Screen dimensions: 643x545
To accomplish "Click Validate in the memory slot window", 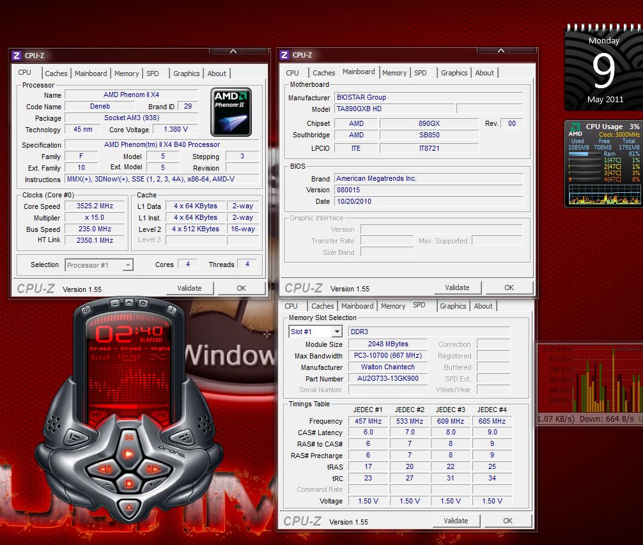I will click(456, 521).
